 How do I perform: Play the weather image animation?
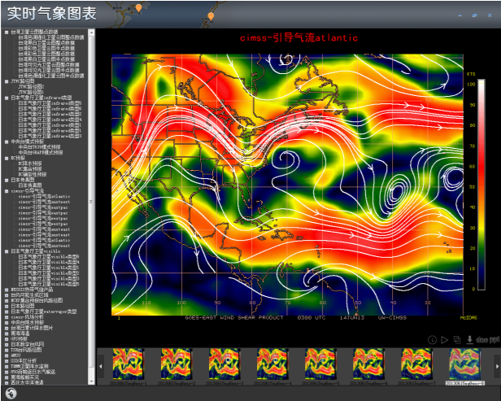coord(444,339)
